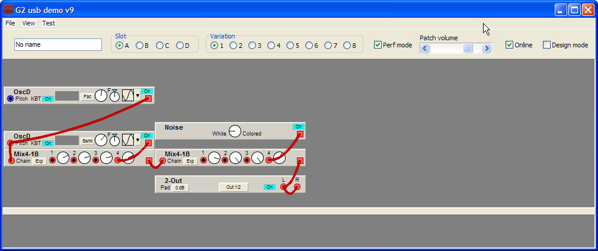
Task: Click the left Mix4-1B channel 1 knob
Action: [x=63, y=158]
